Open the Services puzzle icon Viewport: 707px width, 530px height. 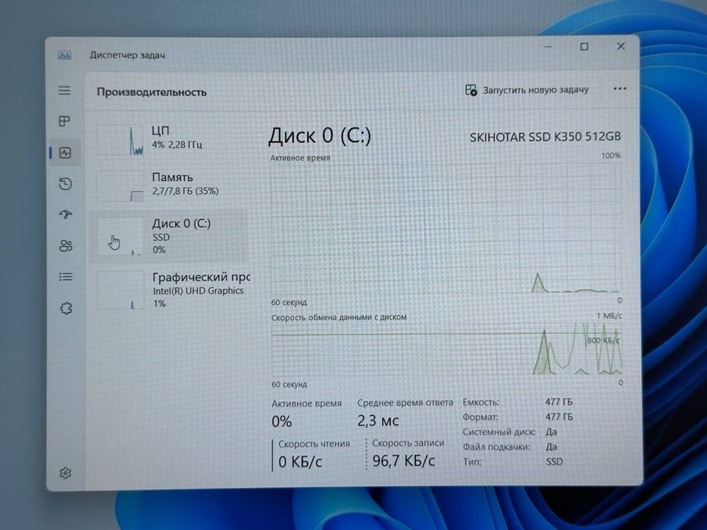click(66, 308)
